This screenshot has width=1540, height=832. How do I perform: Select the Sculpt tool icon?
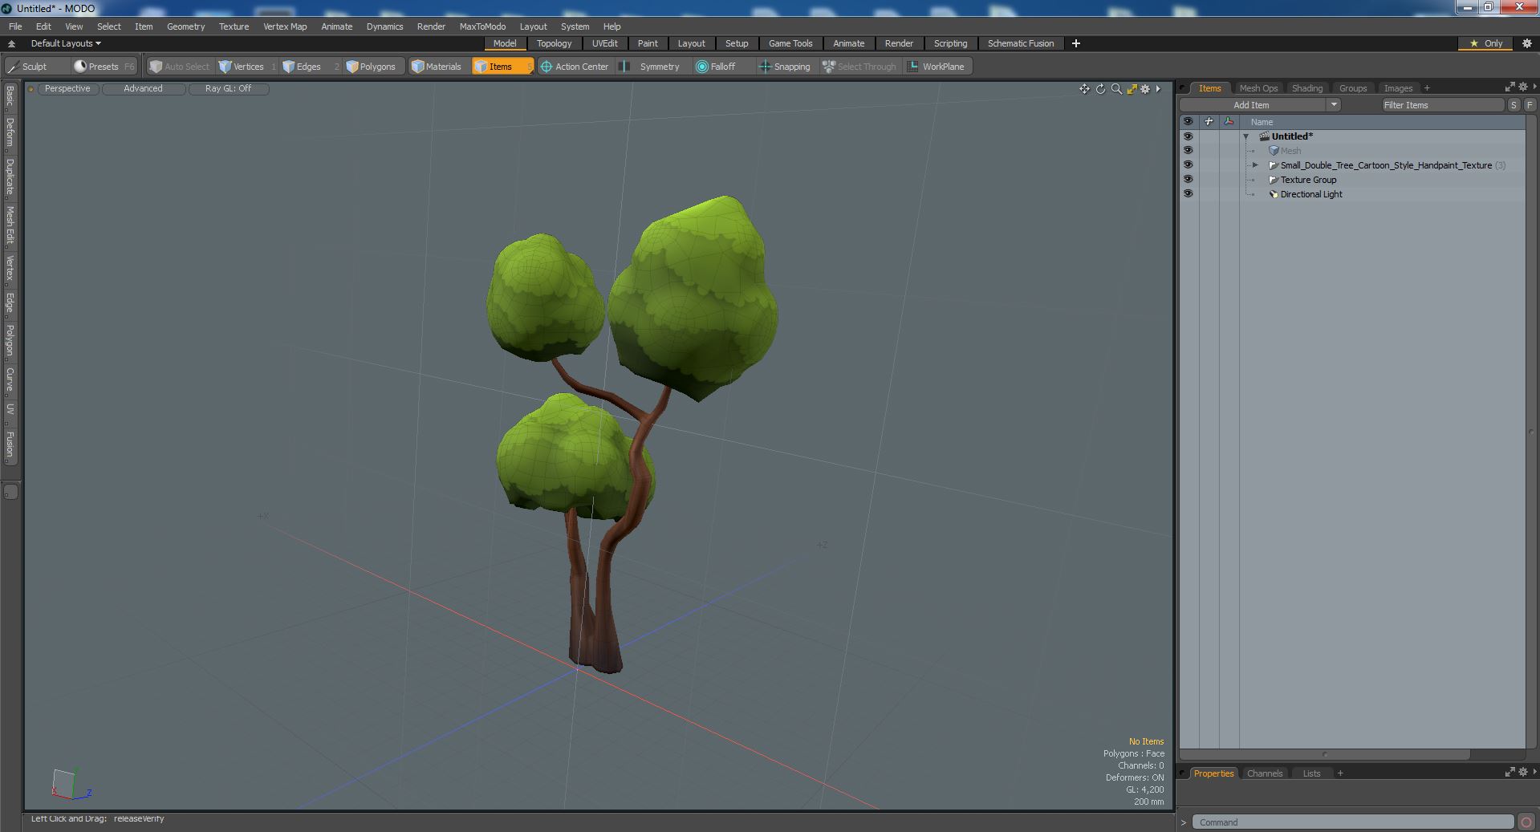point(14,67)
